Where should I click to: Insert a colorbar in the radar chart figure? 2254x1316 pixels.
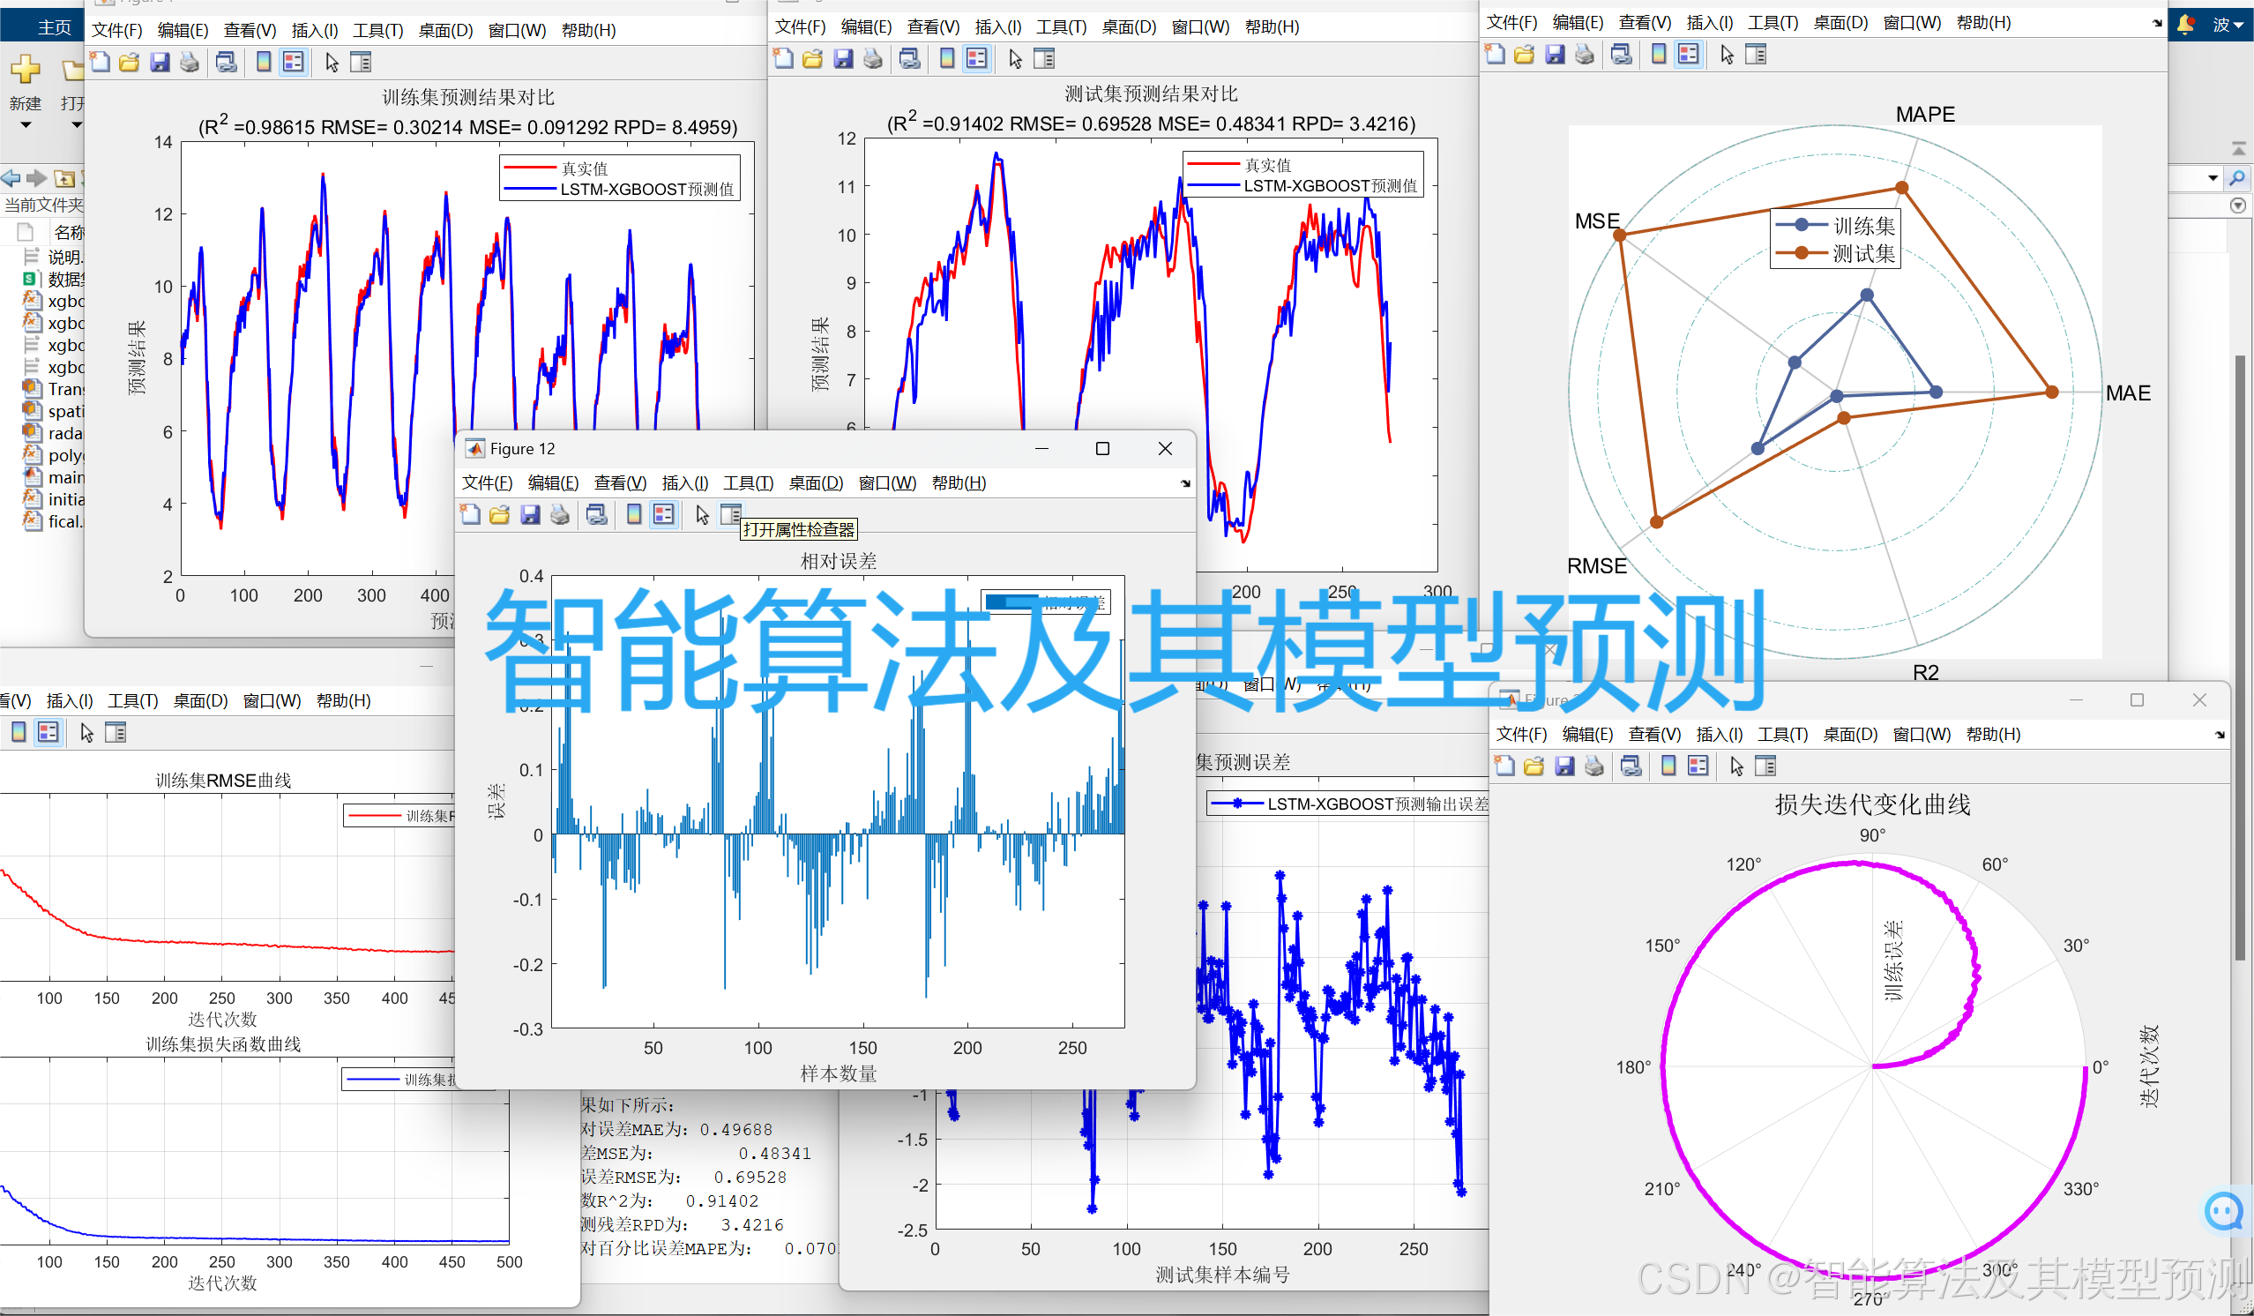point(1660,54)
